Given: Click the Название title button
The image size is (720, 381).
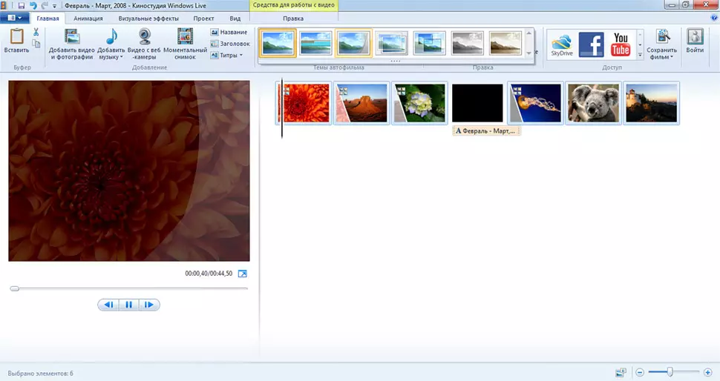Looking at the screenshot, I should 229,32.
